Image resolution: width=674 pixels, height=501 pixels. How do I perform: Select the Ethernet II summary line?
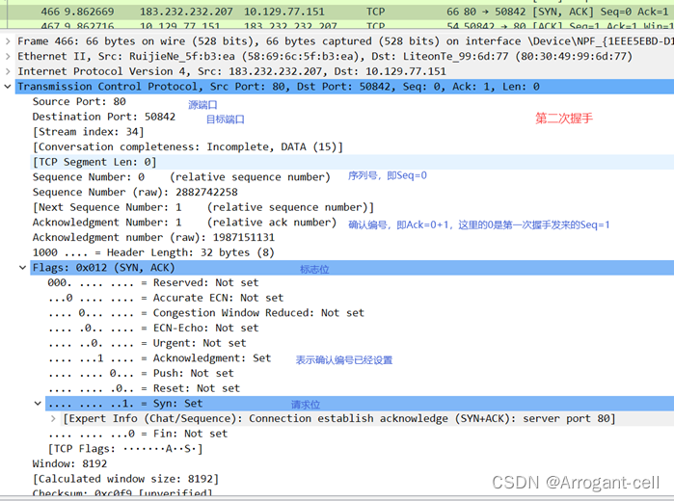345,56
